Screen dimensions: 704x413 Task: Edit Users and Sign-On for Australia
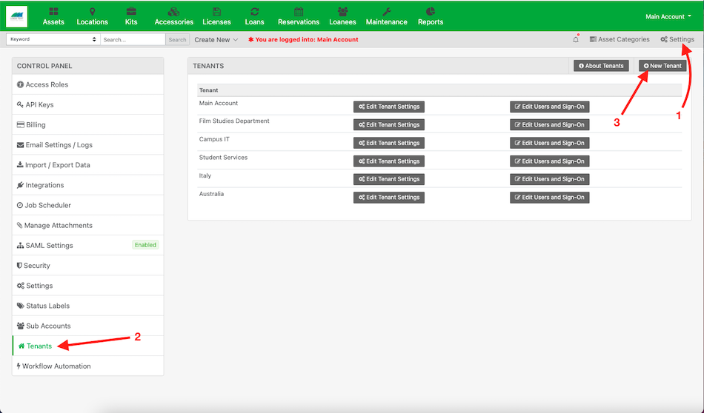pos(549,198)
